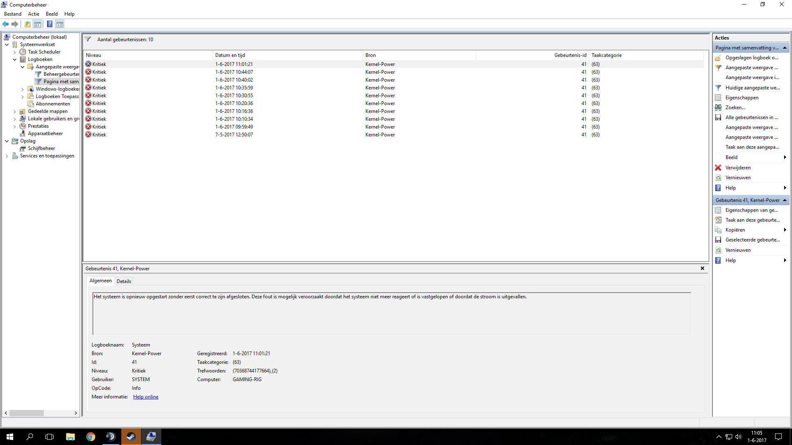
Task: Collapse the Gebeurtenis 41 actions section
Action: click(x=785, y=200)
